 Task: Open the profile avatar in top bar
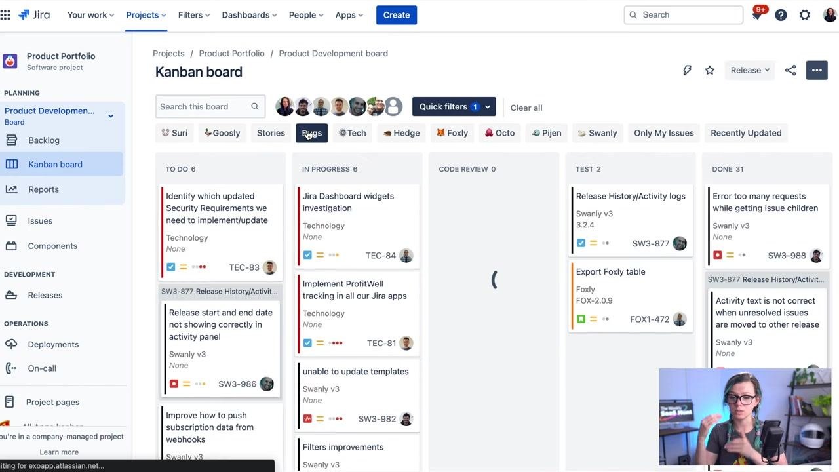pyautogui.click(x=830, y=14)
